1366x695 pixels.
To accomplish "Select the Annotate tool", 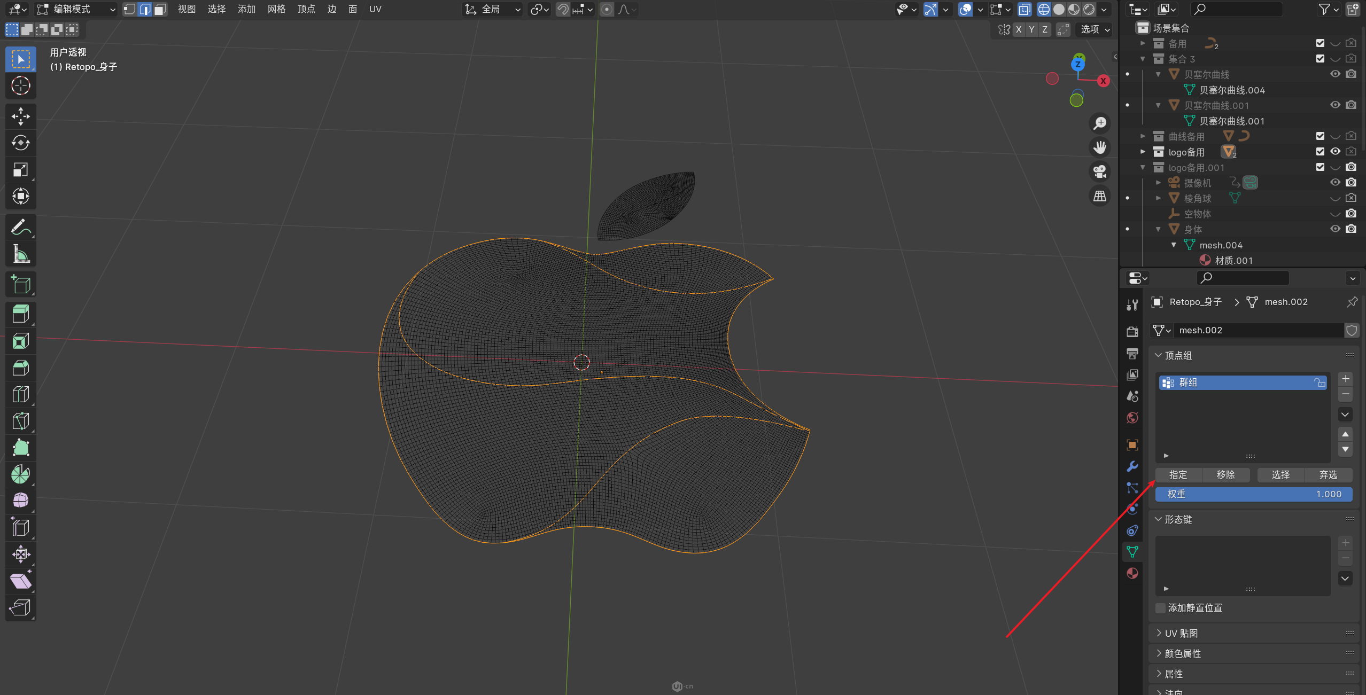I will (21, 228).
